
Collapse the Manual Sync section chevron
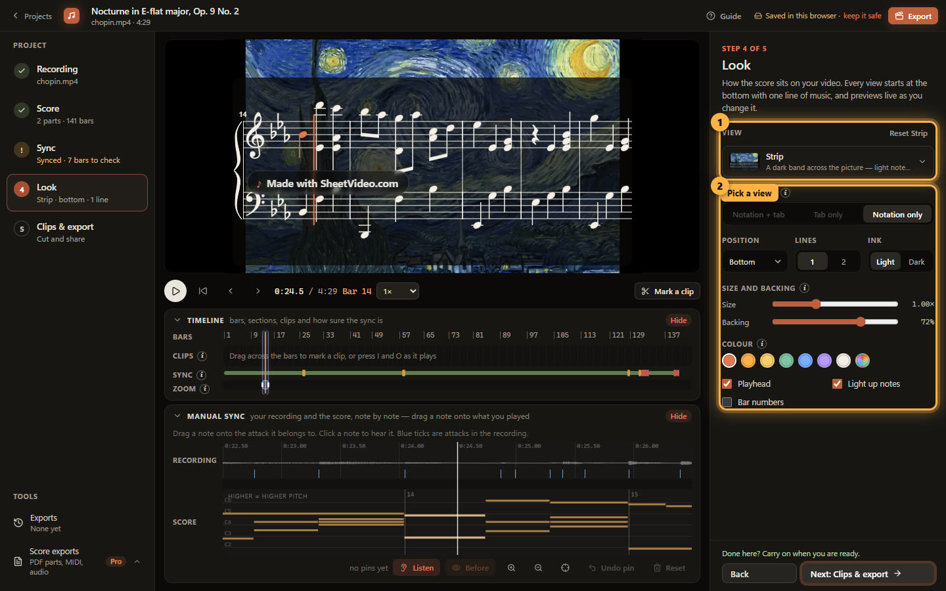click(177, 416)
